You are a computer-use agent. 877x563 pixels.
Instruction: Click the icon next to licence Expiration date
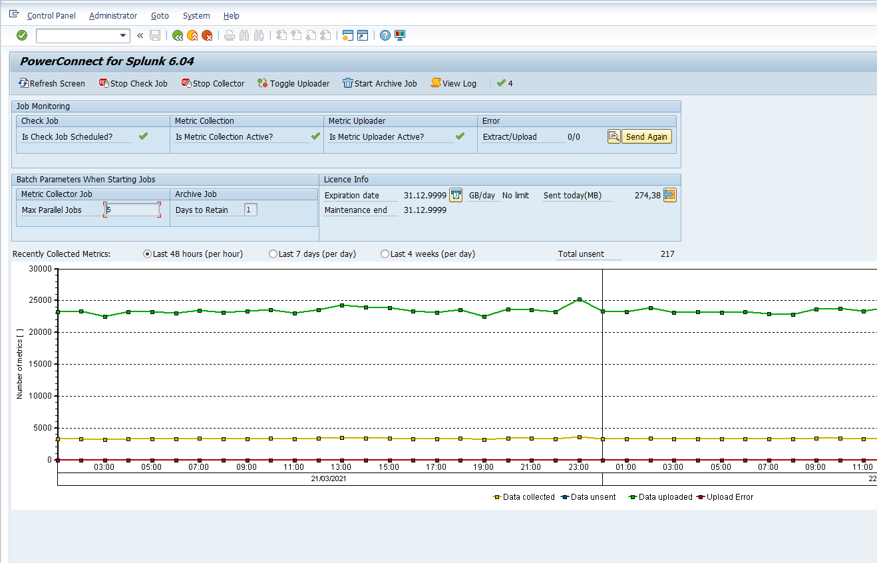(456, 195)
